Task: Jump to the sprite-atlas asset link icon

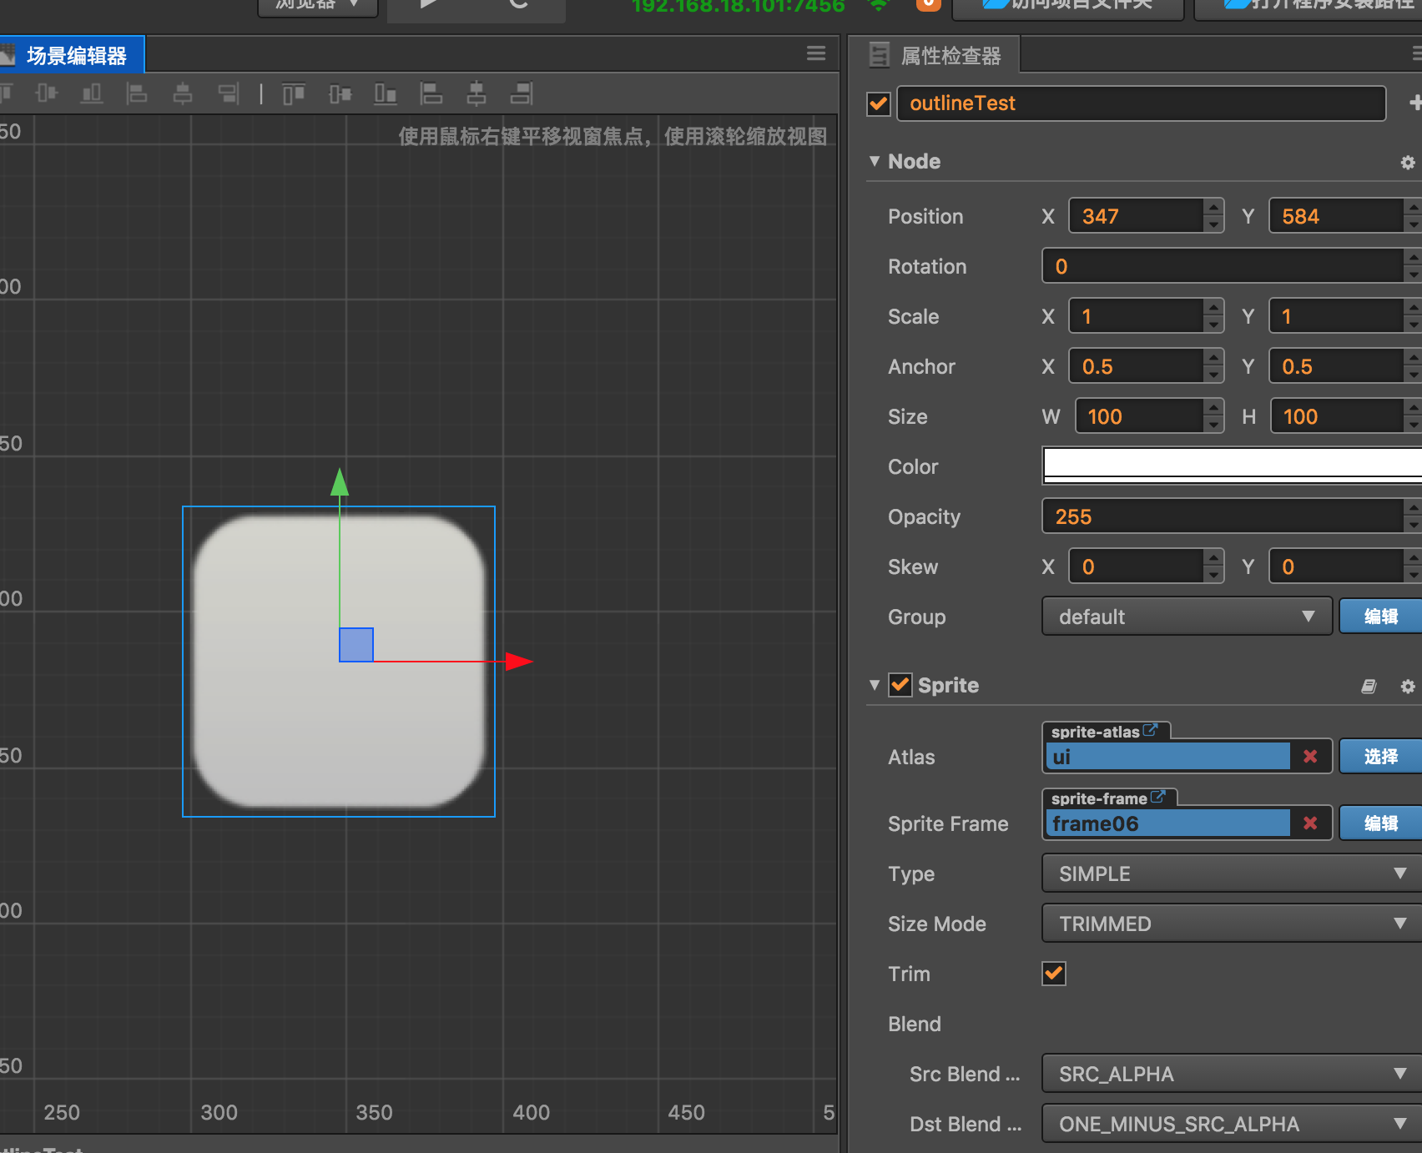Action: (x=1150, y=730)
